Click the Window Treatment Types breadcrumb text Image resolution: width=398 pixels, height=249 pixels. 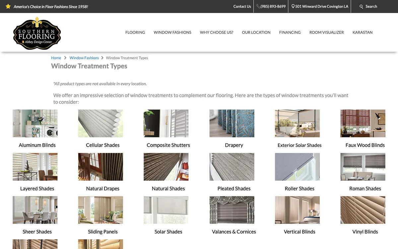(x=127, y=58)
